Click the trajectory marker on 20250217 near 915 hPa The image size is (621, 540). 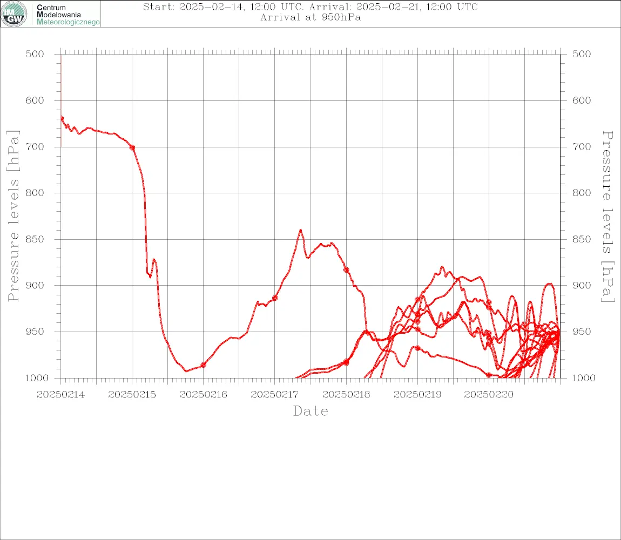coord(275,298)
